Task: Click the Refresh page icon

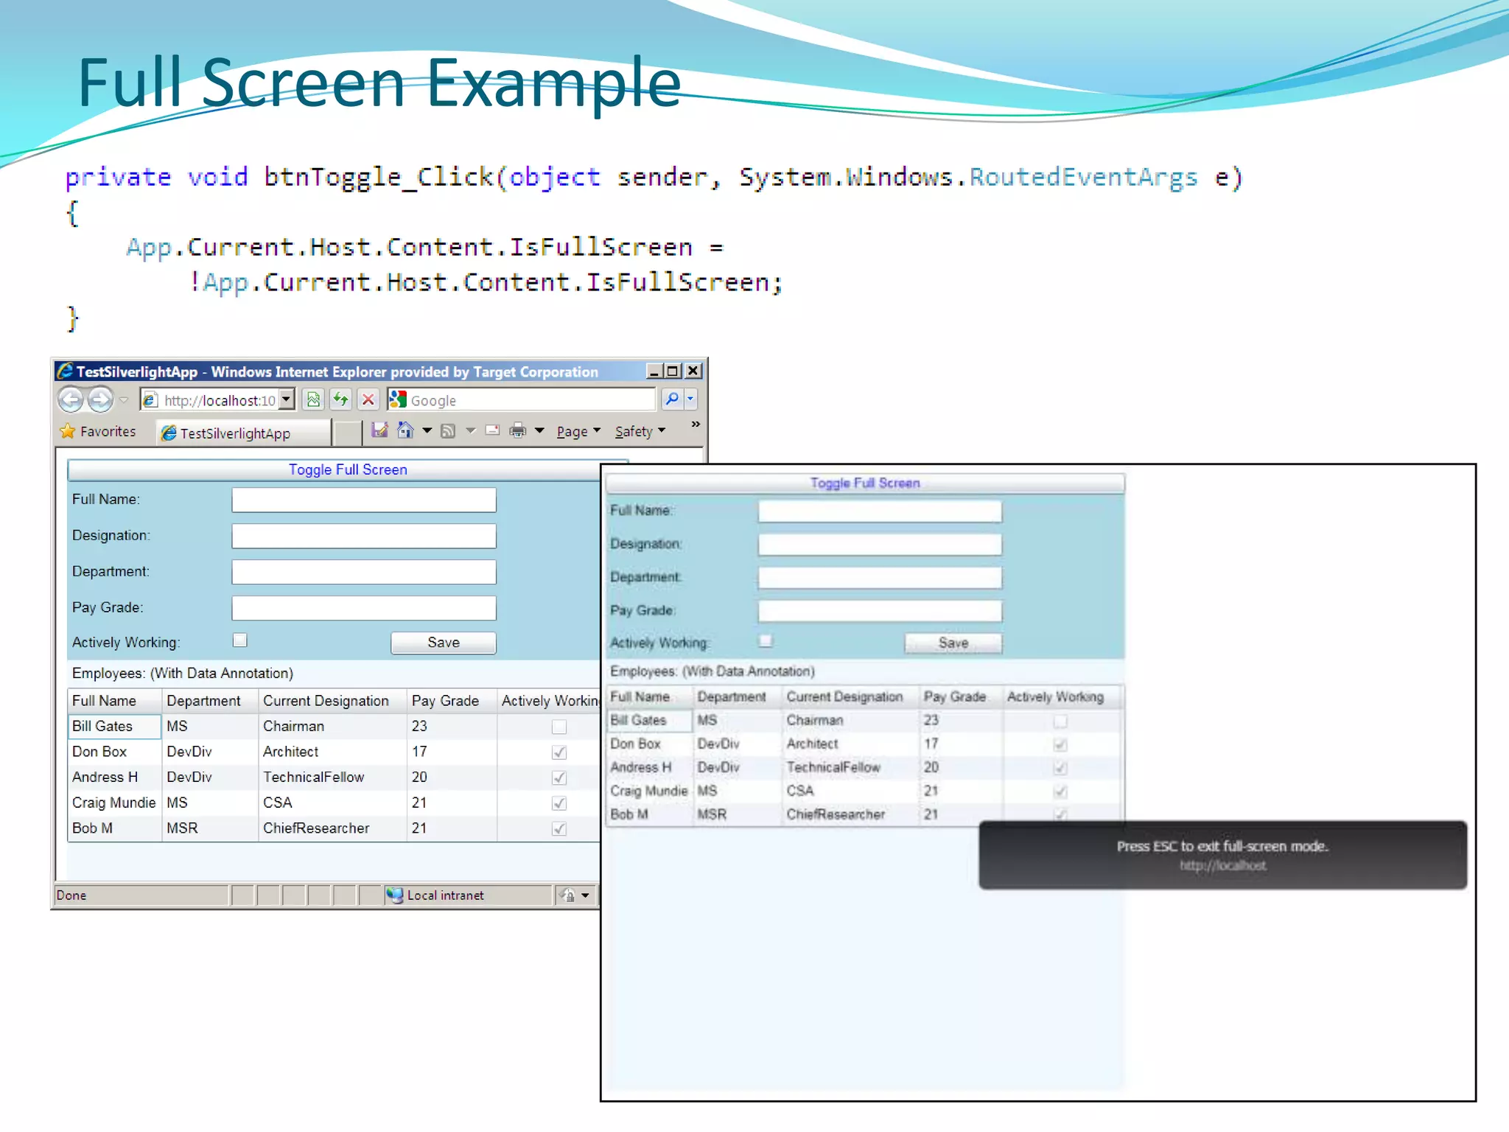Action: pos(340,399)
